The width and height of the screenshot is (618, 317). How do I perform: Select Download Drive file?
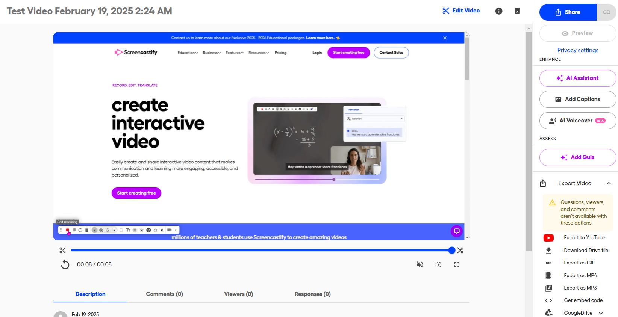(586, 250)
